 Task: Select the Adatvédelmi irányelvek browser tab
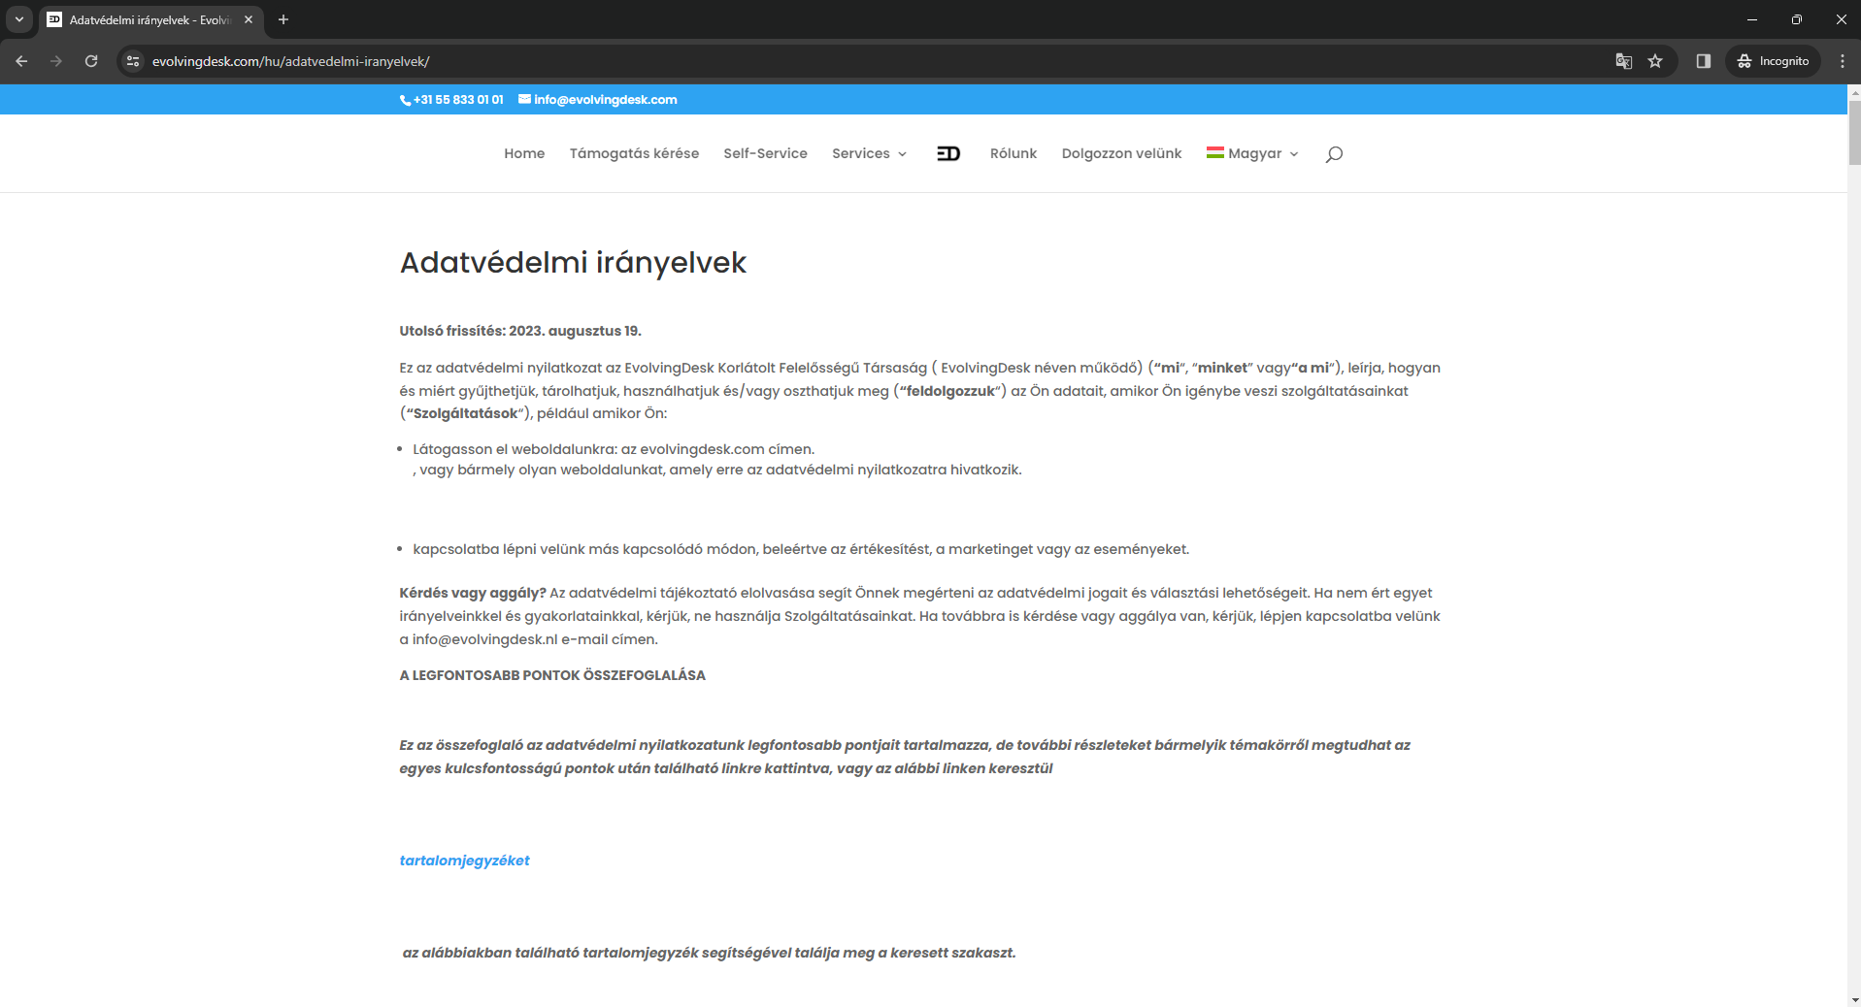[x=150, y=19]
